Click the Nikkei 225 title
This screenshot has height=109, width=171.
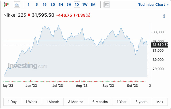click(15, 15)
